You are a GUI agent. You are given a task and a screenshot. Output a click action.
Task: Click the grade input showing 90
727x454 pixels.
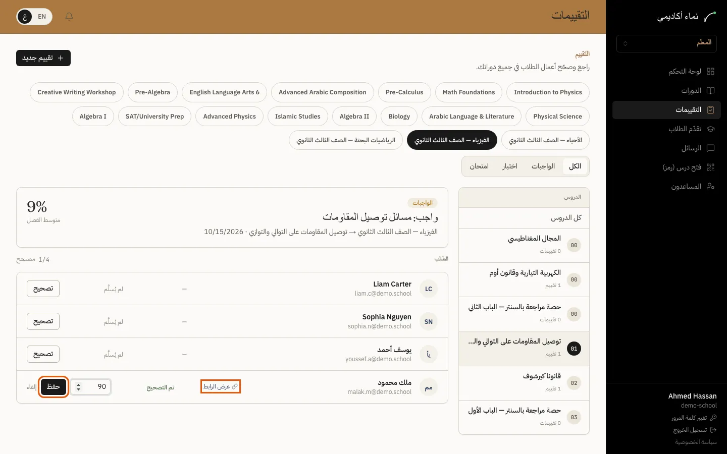91,387
